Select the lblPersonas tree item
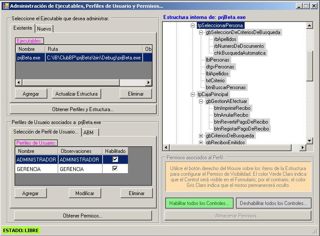The width and height of the screenshot is (320, 236). point(217,60)
